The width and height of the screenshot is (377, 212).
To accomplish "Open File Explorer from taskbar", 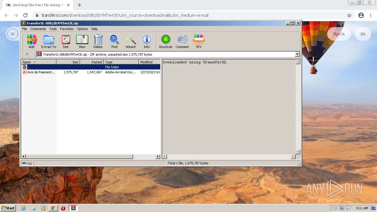I will click(33, 208).
